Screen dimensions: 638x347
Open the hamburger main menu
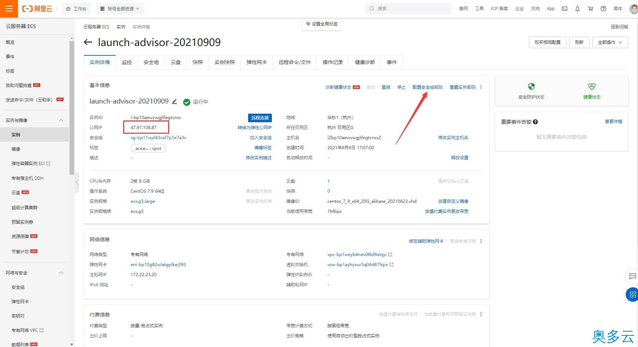[9, 9]
